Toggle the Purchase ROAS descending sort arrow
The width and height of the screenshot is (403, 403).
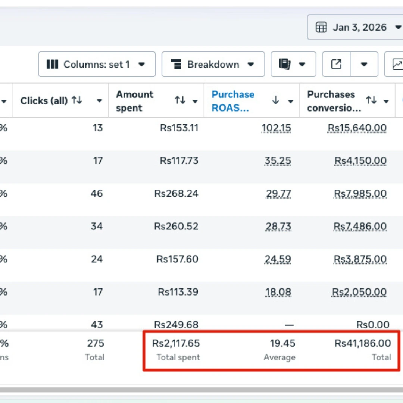pos(275,101)
